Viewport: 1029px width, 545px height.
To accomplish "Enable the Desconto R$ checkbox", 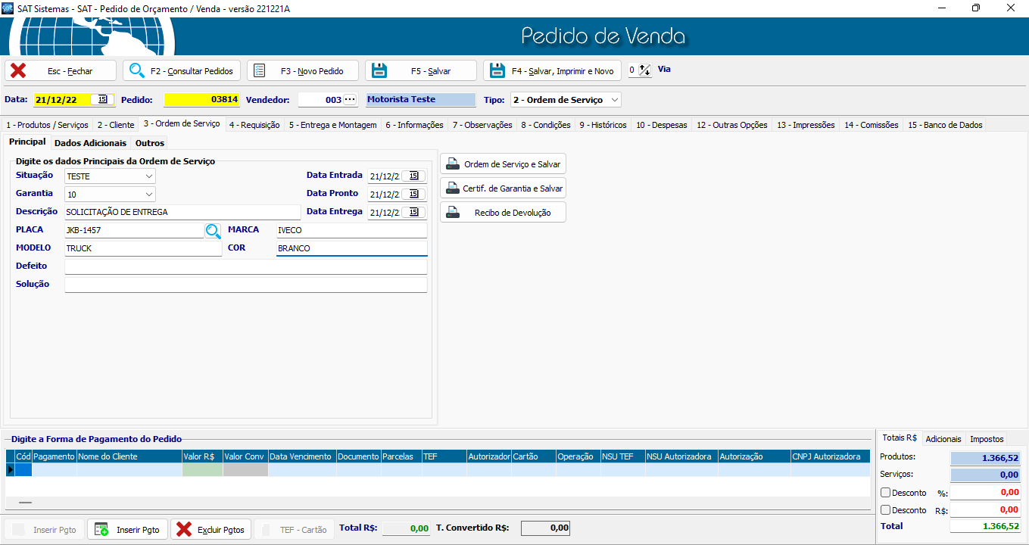I will point(886,510).
